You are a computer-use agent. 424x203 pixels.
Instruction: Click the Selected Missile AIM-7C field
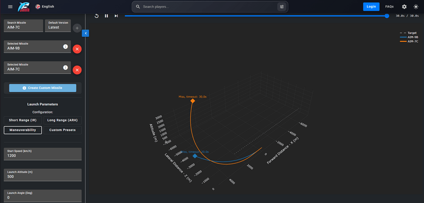pos(37,68)
